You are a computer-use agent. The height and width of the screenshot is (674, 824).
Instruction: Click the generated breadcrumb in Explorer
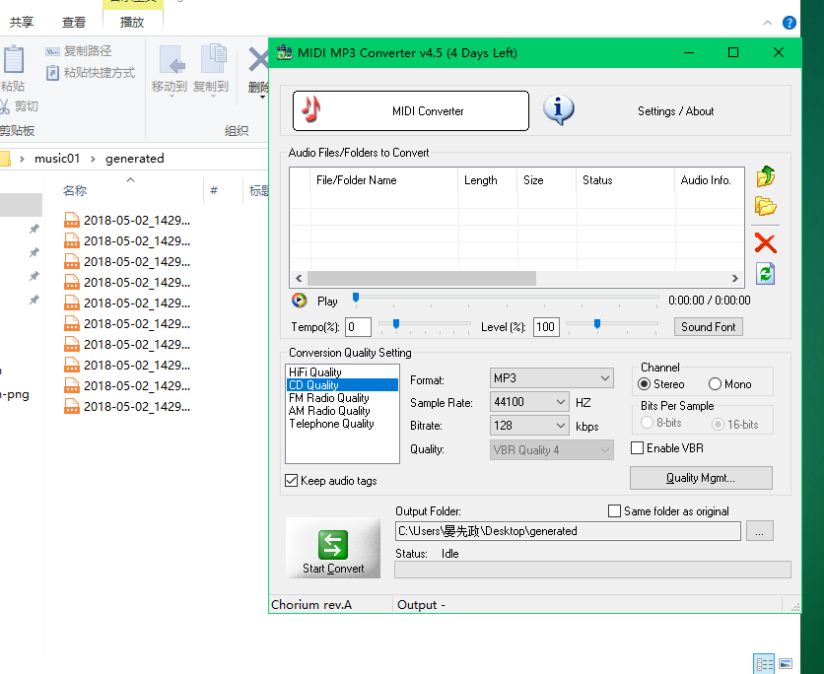click(134, 159)
